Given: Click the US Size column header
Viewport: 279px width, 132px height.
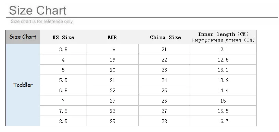Looking at the screenshot, I should (63, 37).
